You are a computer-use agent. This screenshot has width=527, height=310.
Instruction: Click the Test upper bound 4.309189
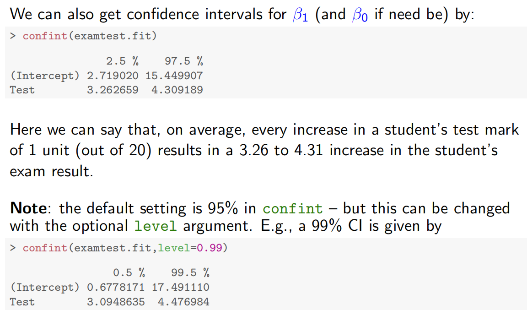coord(177,90)
